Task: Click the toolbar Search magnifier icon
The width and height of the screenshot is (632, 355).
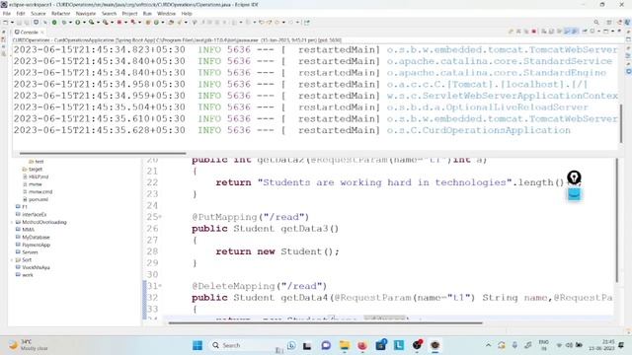Action: [596, 22]
